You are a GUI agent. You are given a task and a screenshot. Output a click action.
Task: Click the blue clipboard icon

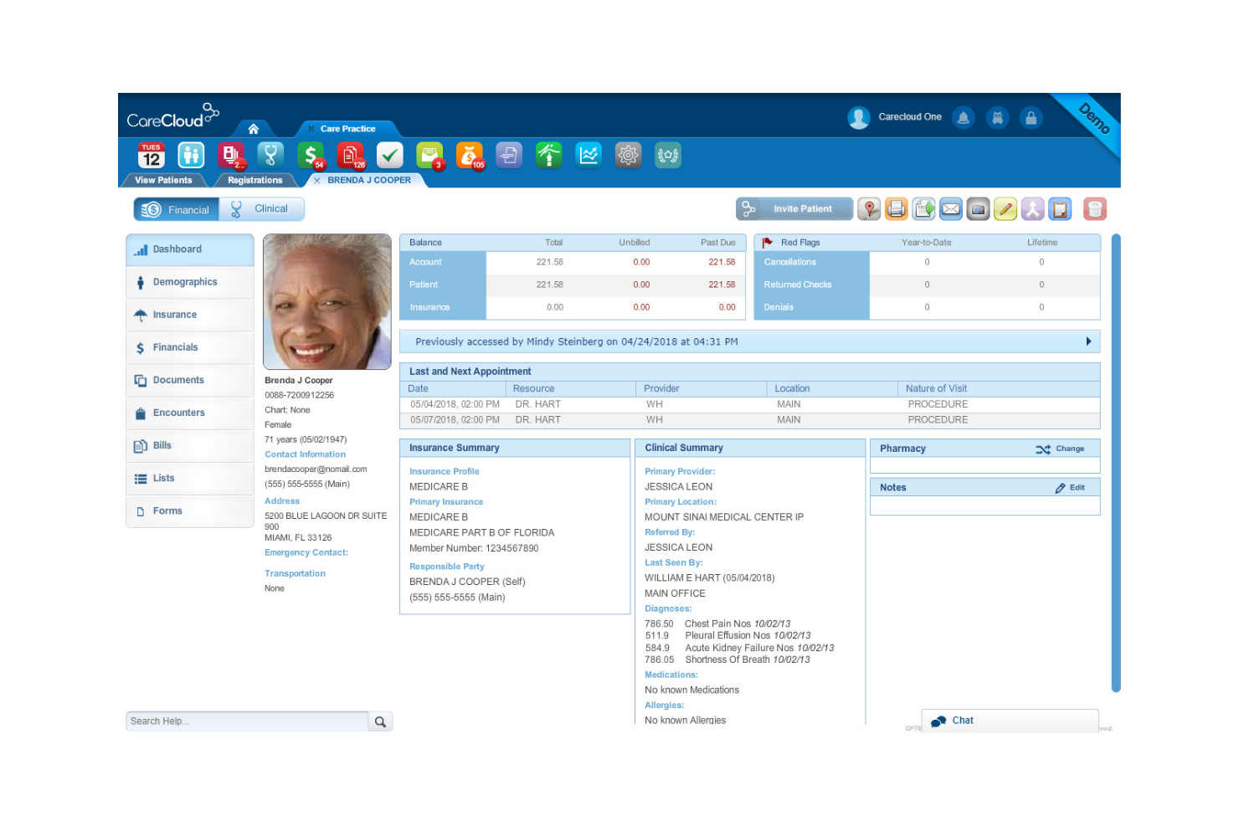point(1061,209)
